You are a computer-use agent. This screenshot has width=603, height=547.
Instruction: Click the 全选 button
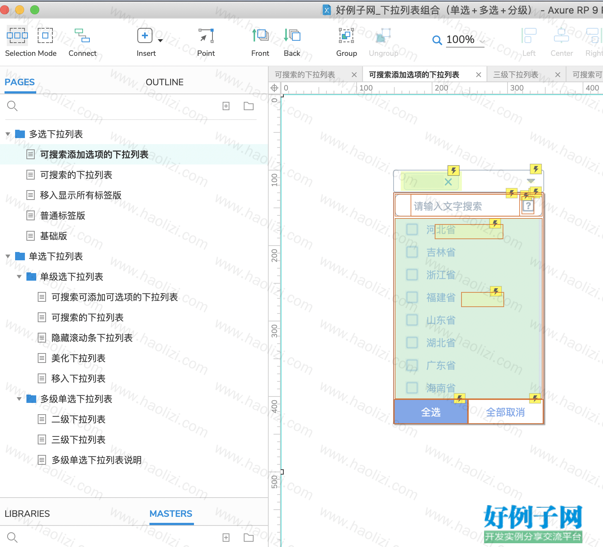tap(431, 412)
